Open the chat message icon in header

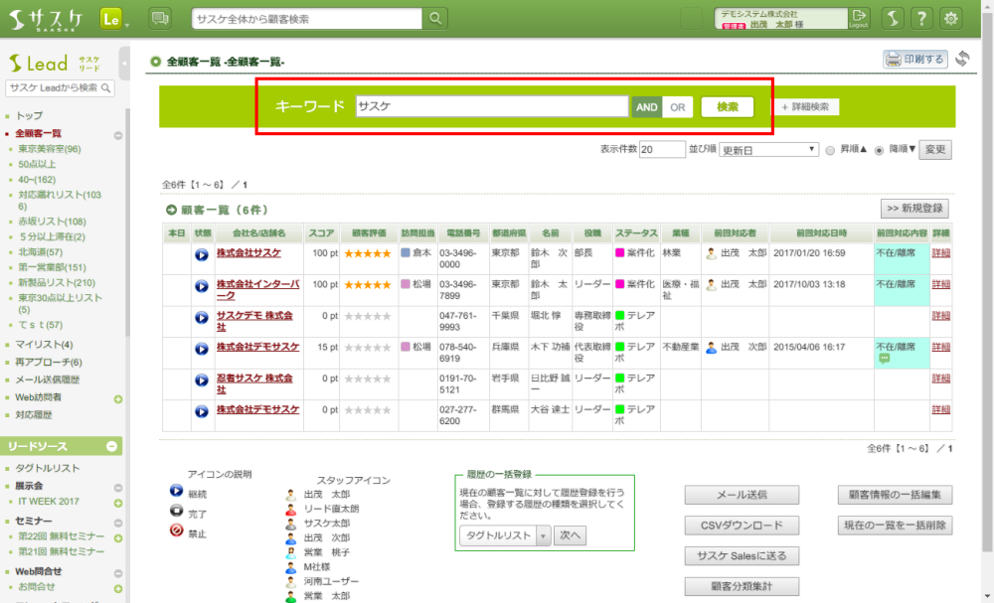click(x=159, y=19)
